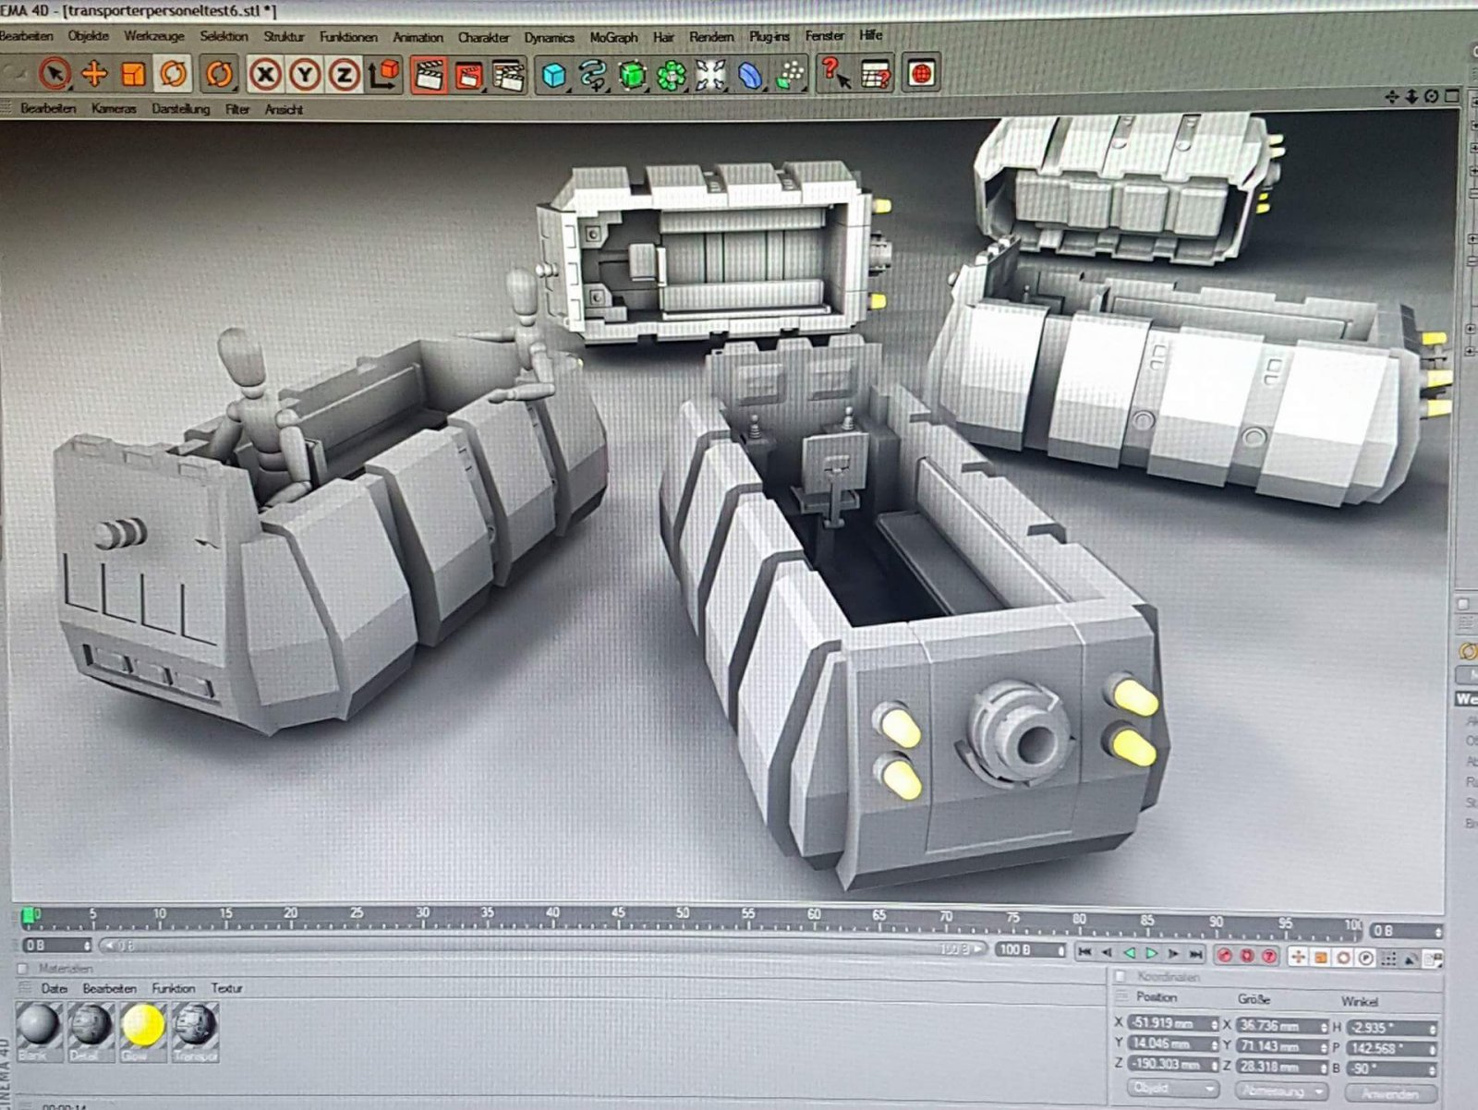The width and height of the screenshot is (1478, 1110).
Task: Open the Objekt coordinate mode dropdown
Action: [1172, 1090]
